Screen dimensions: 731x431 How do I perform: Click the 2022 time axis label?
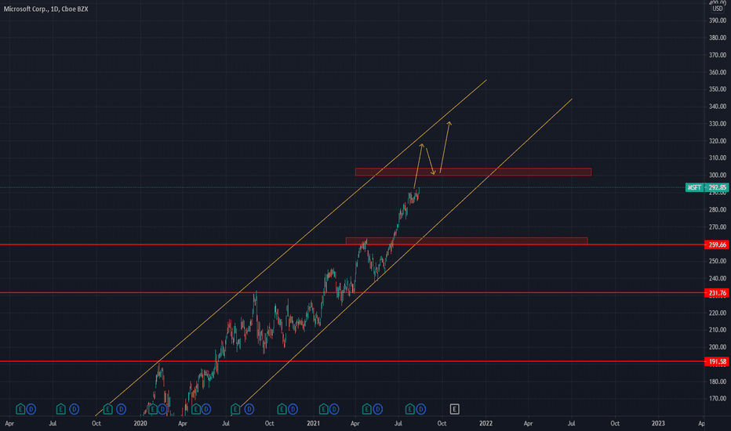[486, 423]
